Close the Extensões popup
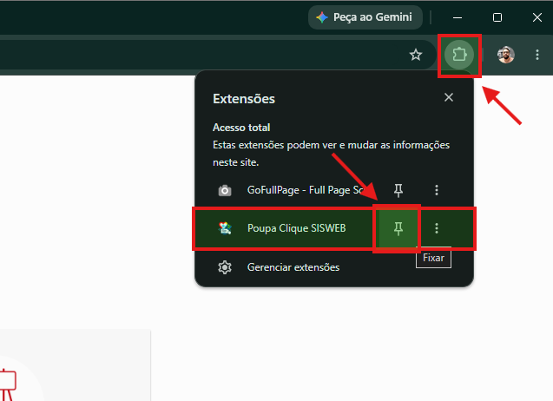The height and width of the screenshot is (401, 553). (449, 97)
